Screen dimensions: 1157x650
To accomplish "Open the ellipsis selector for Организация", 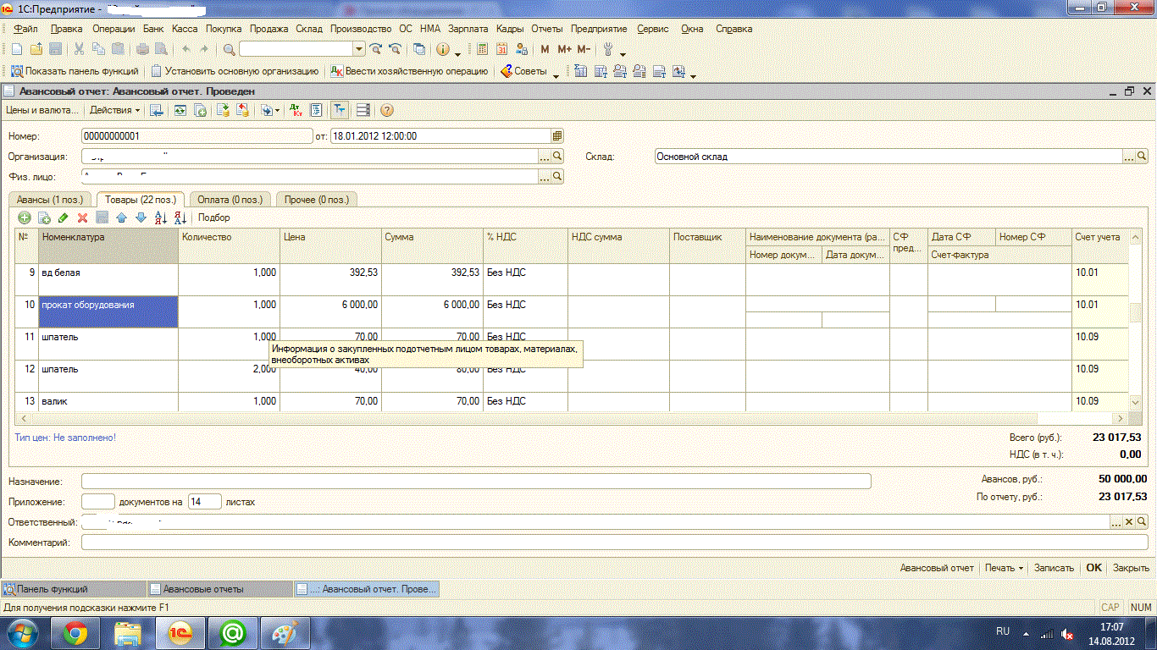I will coord(545,157).
